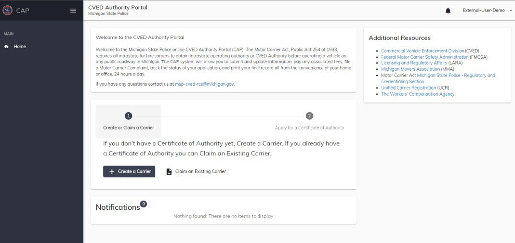Click the CVED Authority Portal header title
515x243 pixels.
click(x=118, y=8)
